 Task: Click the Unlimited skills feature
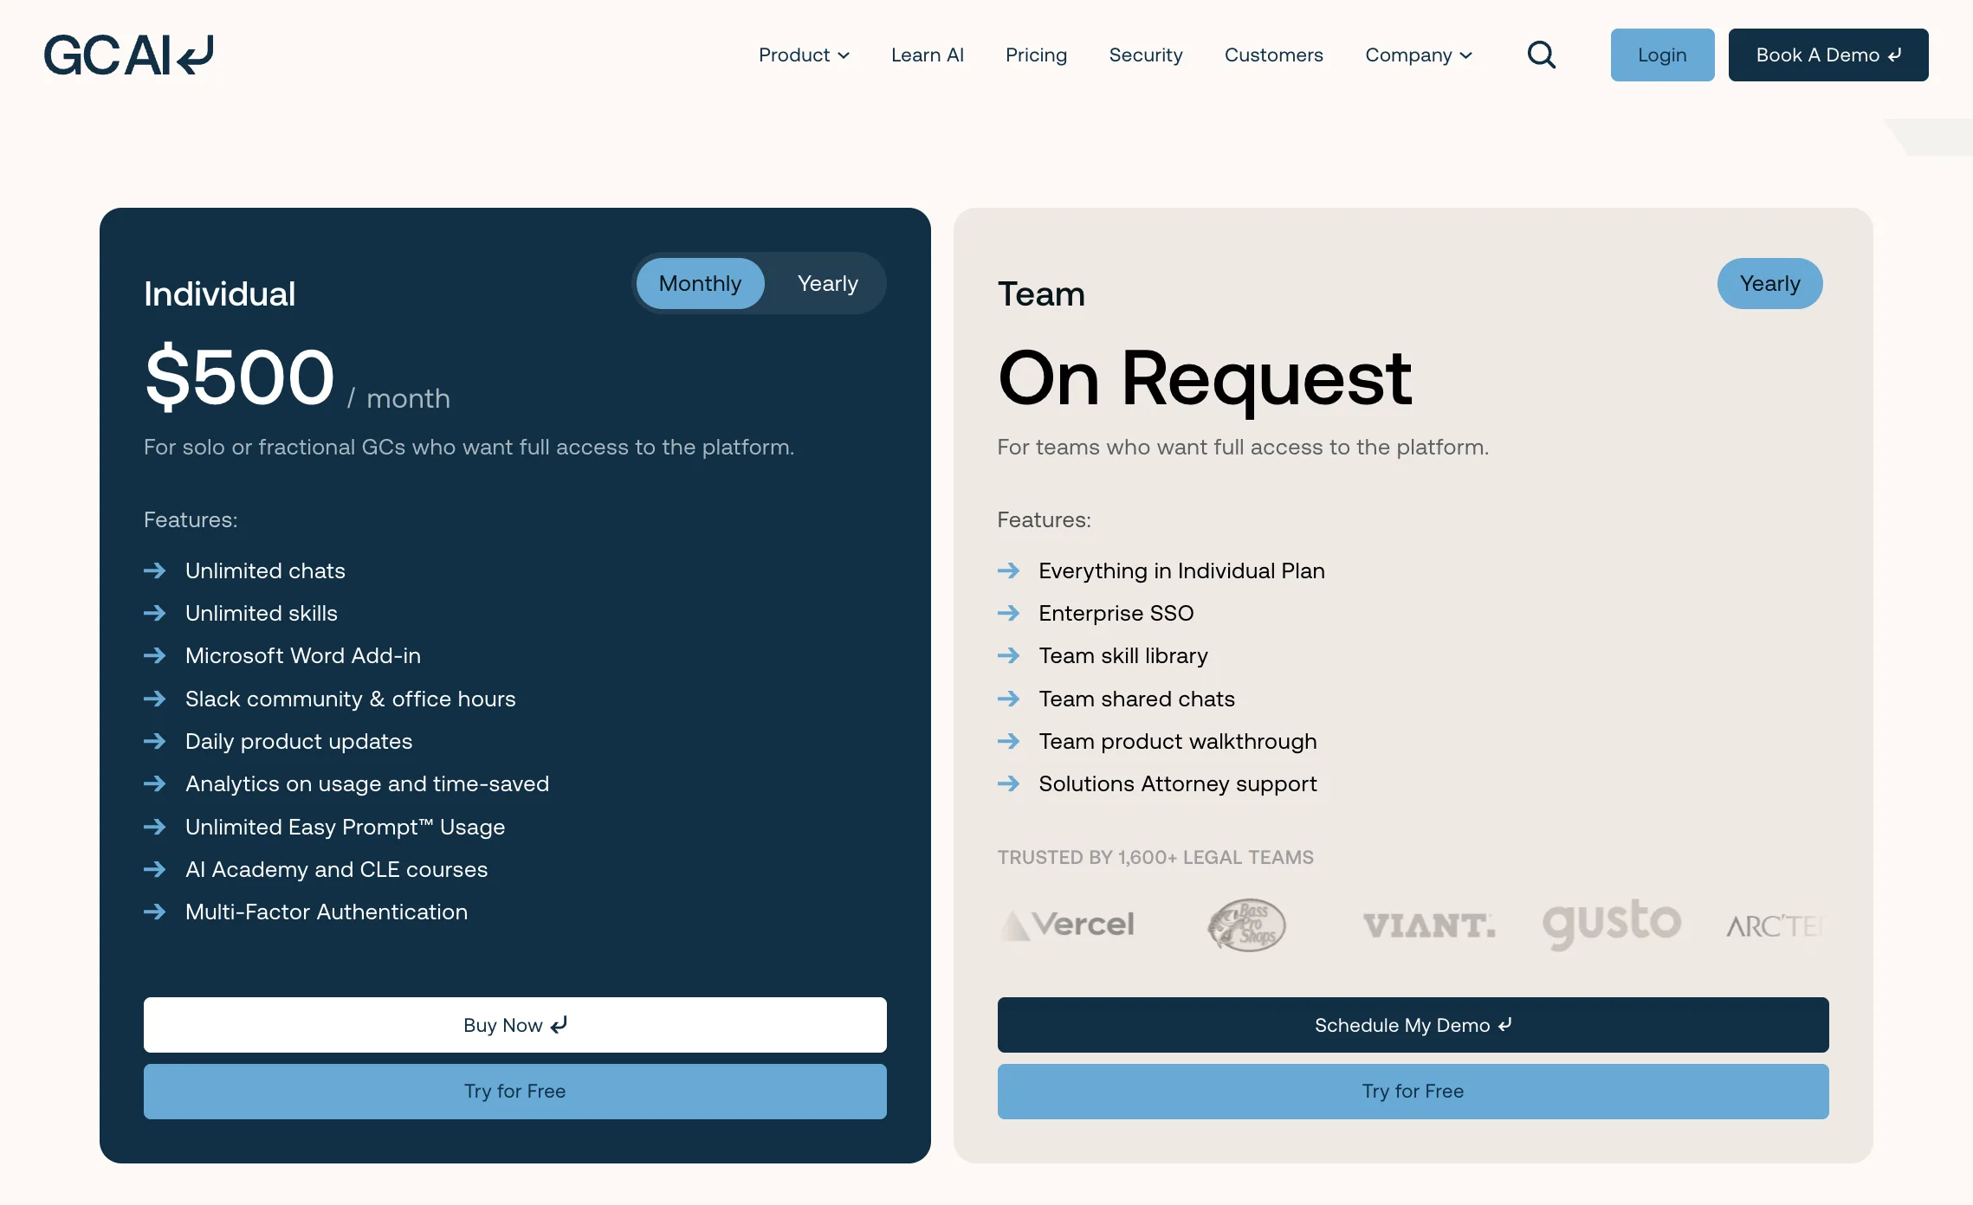[262, 613]
